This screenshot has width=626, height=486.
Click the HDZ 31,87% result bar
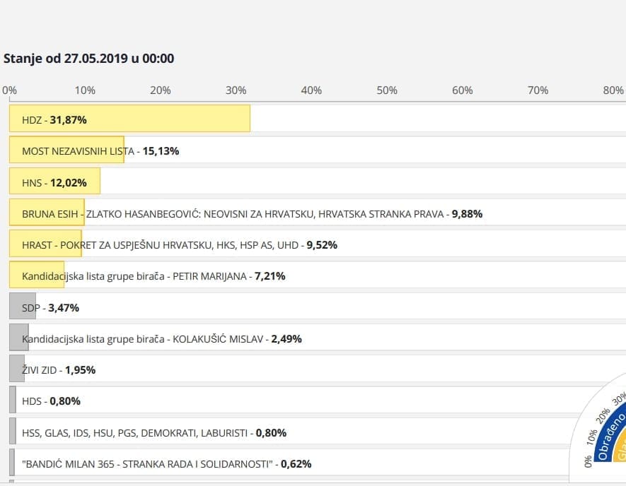pyautogui.click(x=129, y=119)
